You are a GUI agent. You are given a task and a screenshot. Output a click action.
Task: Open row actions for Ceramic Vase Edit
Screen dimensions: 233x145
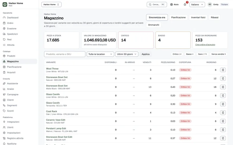pyautogui.click(x=223, y=121)
